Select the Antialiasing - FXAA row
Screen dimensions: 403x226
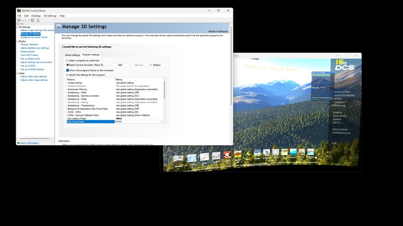115,92
